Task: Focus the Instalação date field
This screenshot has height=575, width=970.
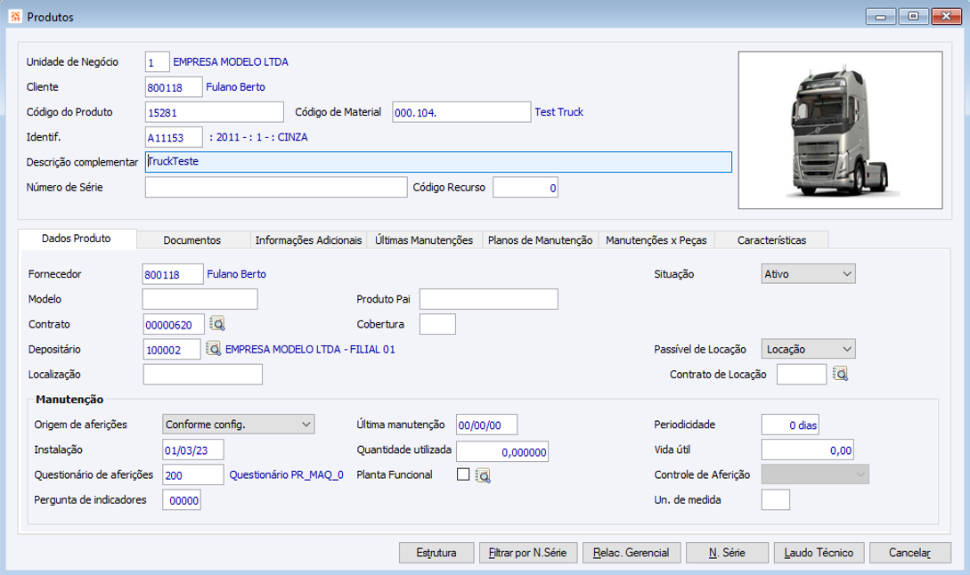Action: pos(193,450)
